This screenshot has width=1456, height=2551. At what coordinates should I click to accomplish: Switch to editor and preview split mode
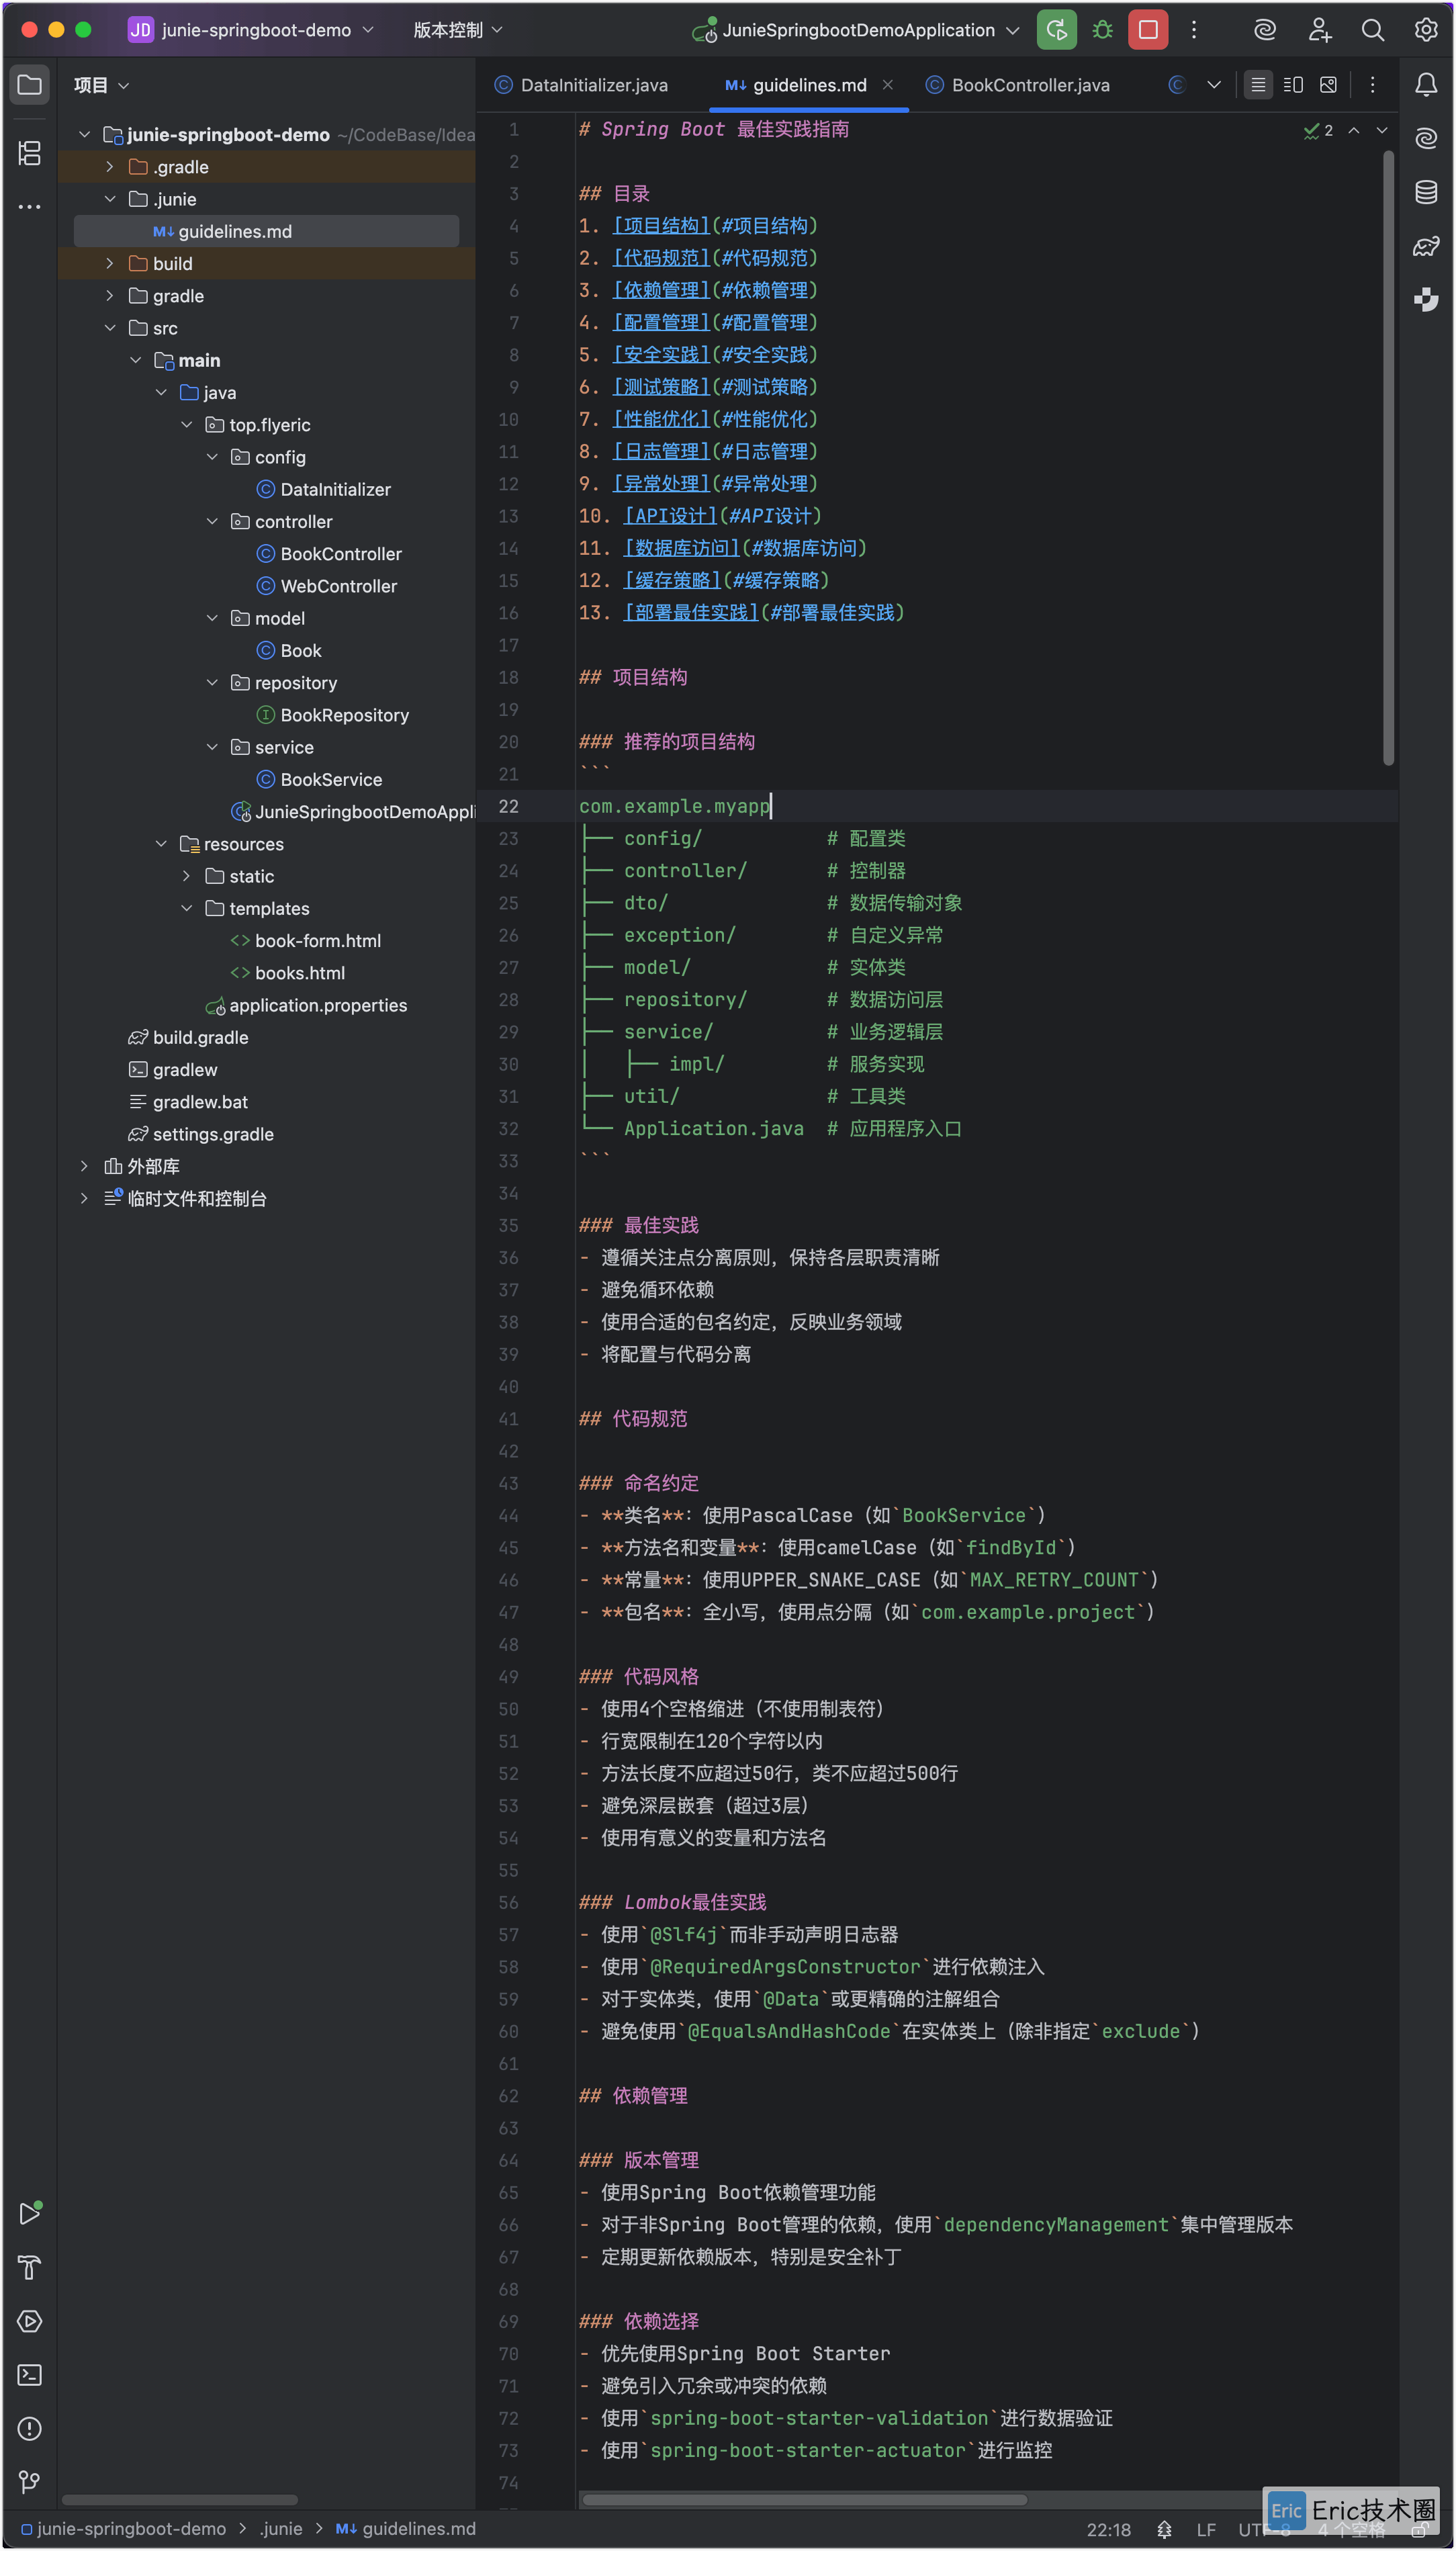pyautogui.click(x=1293, y=85)
